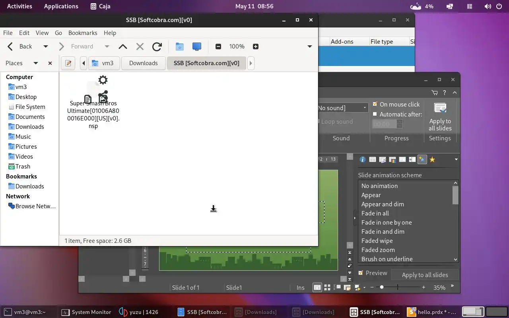Click the Back button in Caja
The height and width of the screenshot is (318, 509).
click(x=21, y=47)
